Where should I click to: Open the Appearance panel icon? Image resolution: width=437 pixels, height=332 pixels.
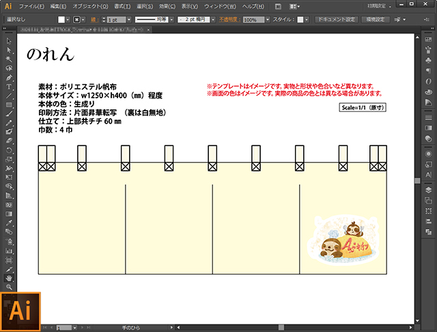428,154
